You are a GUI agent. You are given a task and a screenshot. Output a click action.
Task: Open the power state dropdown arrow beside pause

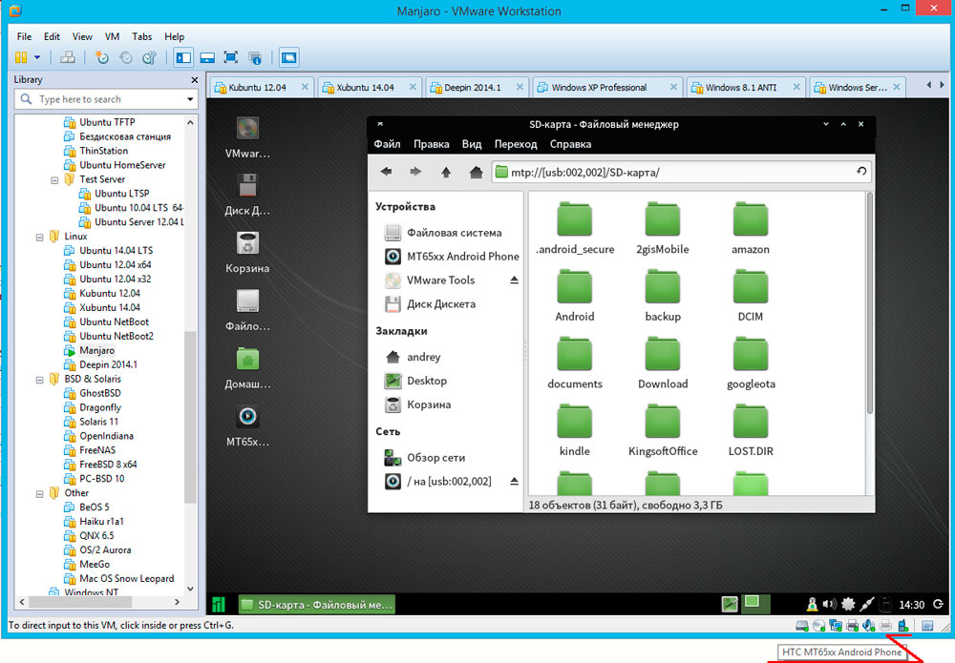(37, 58)
